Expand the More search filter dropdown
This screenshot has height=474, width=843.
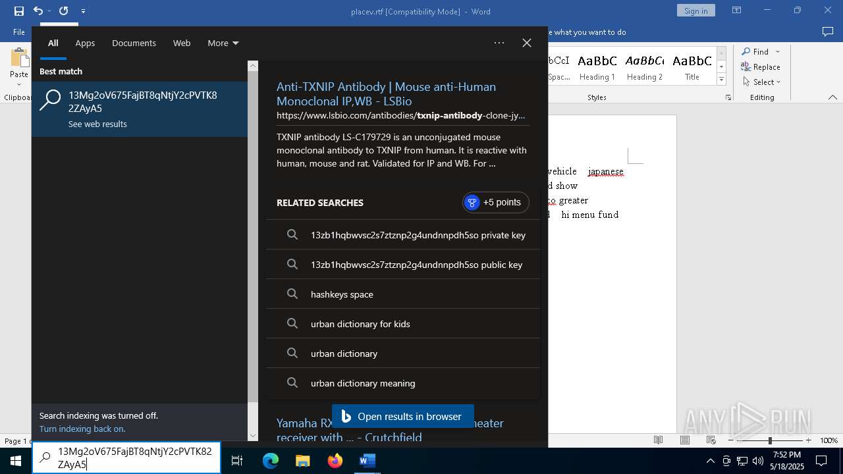[x=223, y=43]
